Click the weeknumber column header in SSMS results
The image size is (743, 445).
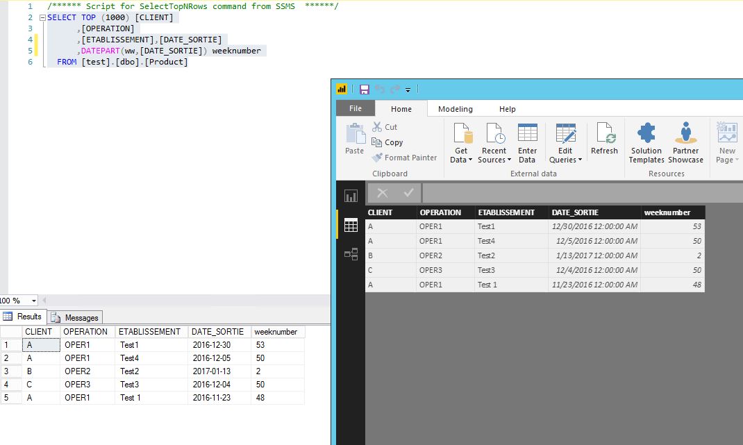[x=278, y=332]
